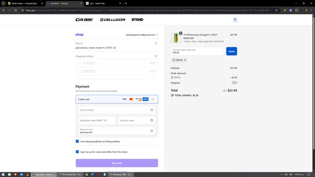315x177 pixels.
Task: Click the Shop logo
Action: point(79,34)
